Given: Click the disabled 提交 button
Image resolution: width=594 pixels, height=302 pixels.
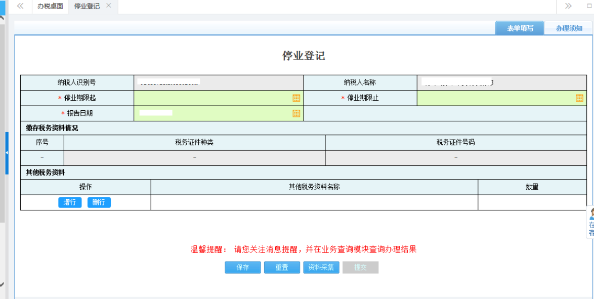Looking at the screenshot, I should [x=360, y=267].
